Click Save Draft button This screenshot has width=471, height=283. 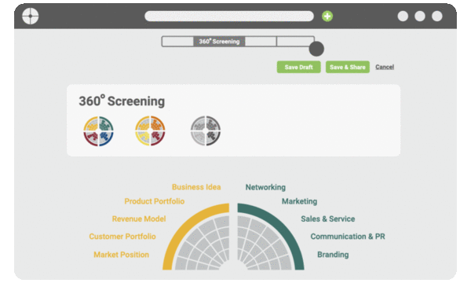(298, 67)
